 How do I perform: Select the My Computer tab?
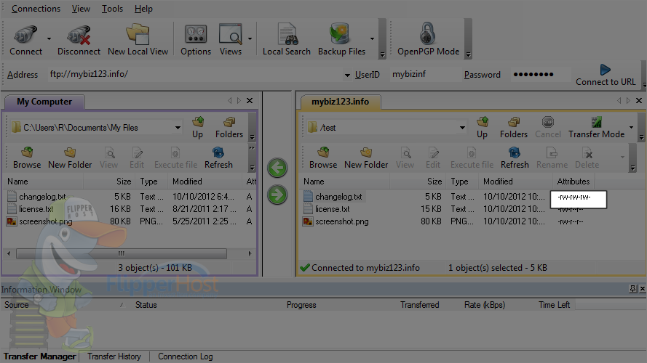click(44, 102)
